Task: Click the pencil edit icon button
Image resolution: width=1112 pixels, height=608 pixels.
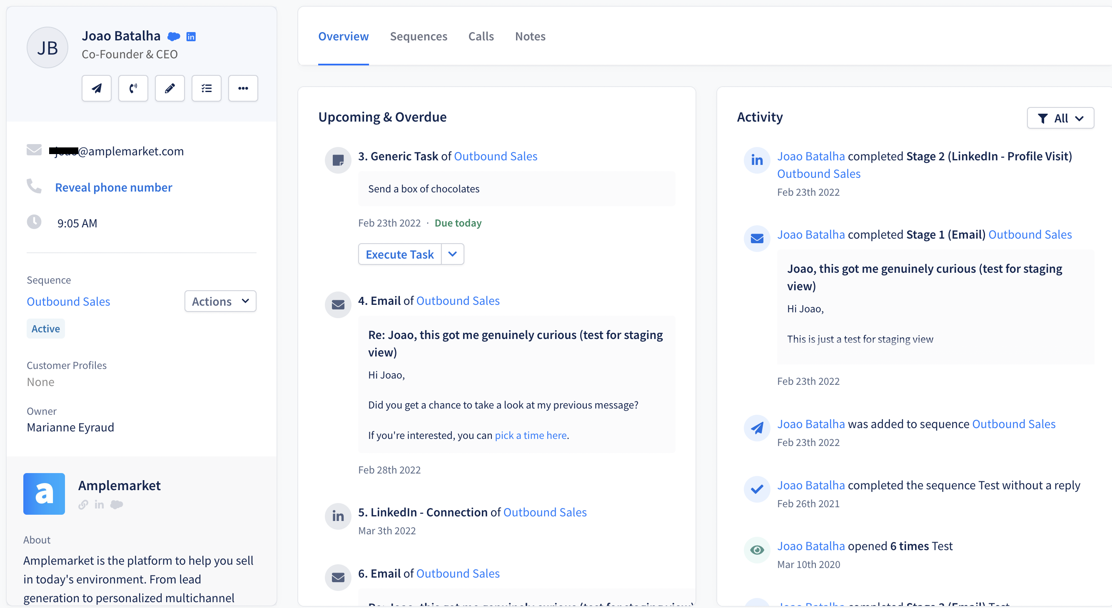Action: (170, 88)
